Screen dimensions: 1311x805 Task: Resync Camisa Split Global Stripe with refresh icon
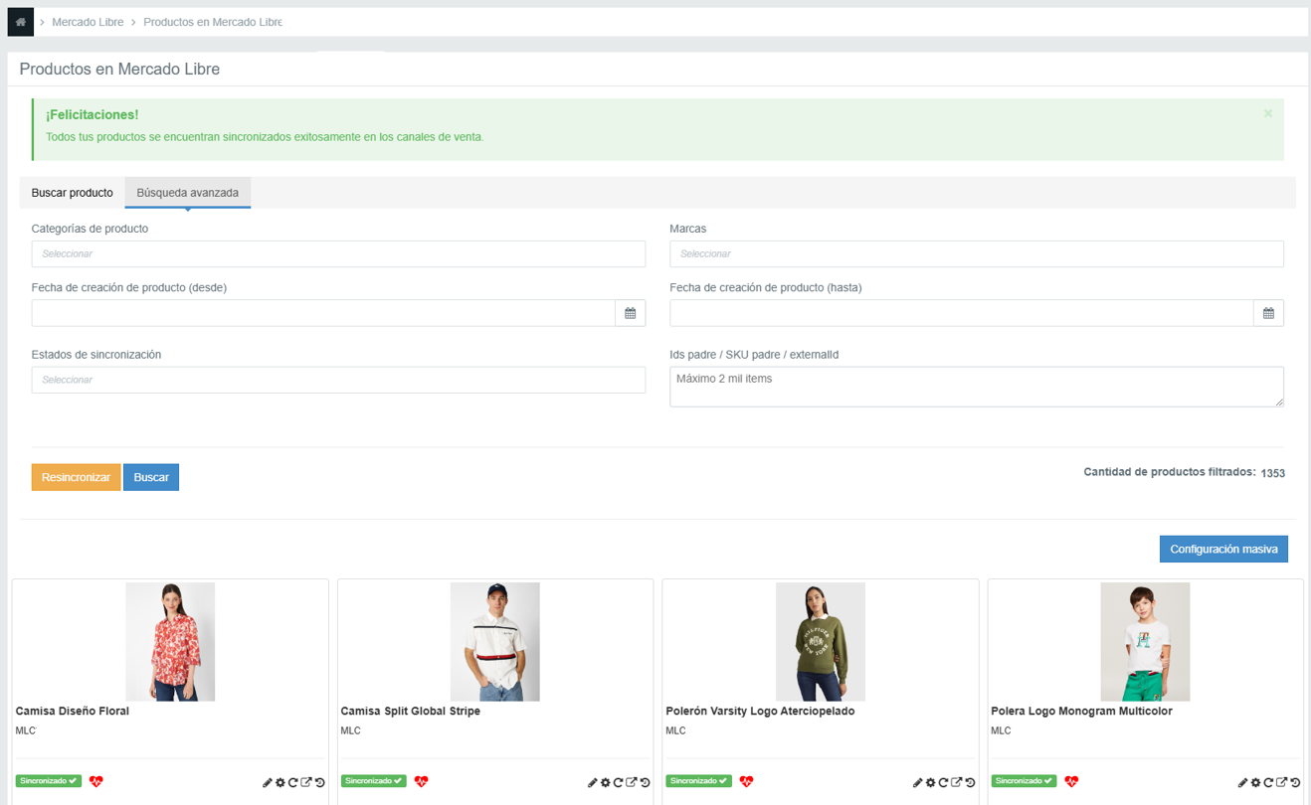coord(619,783)
